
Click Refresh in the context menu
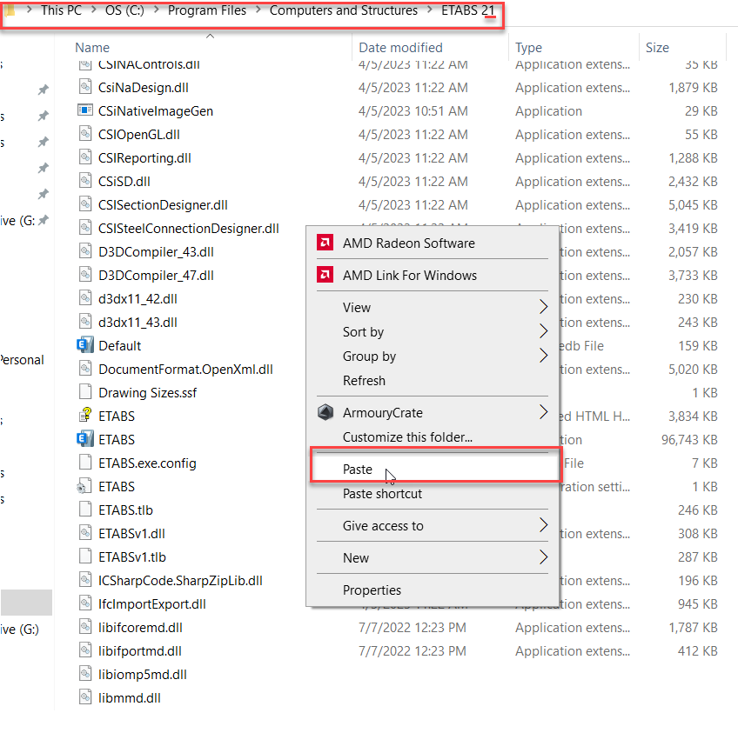(364, 381)
